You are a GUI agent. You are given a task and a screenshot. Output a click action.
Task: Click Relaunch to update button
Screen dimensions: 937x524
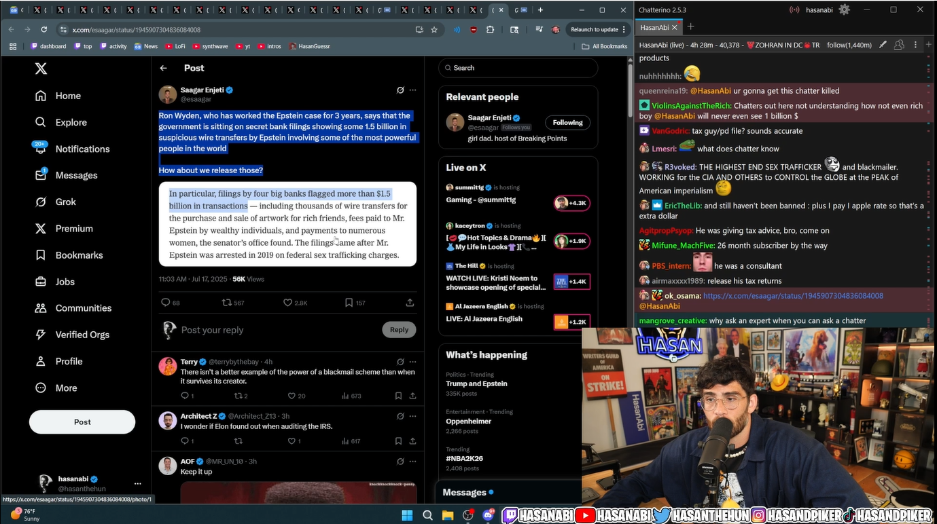pyautogui.click(x=598, y=30)
